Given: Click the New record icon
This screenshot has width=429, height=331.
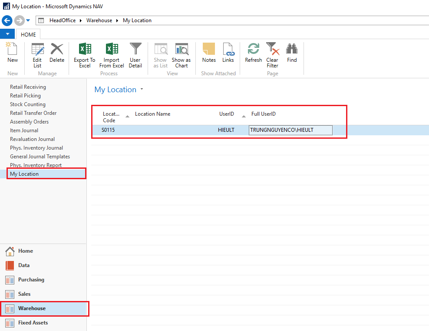Looking at the screenshot, I should coord(12,49).
